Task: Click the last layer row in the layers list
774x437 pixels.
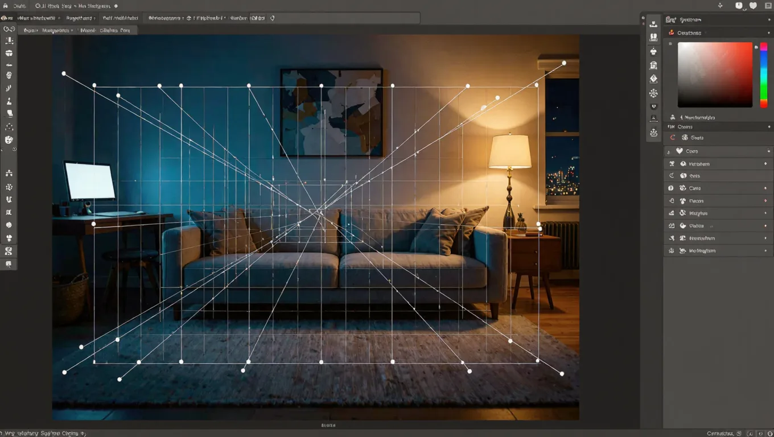Action: click(x=718, y=251)
